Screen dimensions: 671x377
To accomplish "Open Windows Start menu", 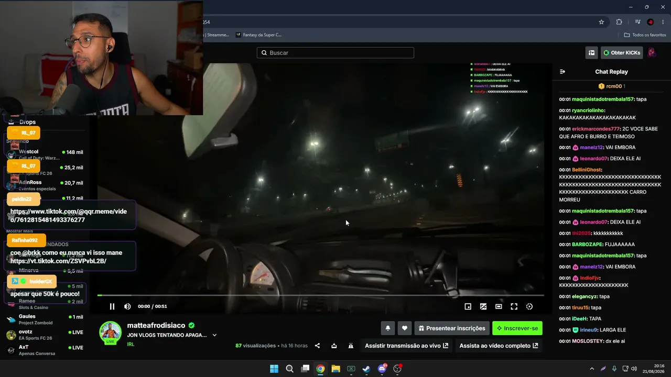I will point(274,369).
